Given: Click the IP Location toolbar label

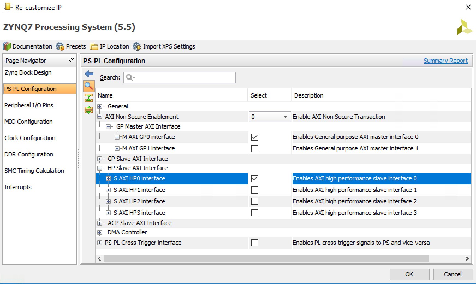Looking at the screenshot, I should tap(114, 47).
